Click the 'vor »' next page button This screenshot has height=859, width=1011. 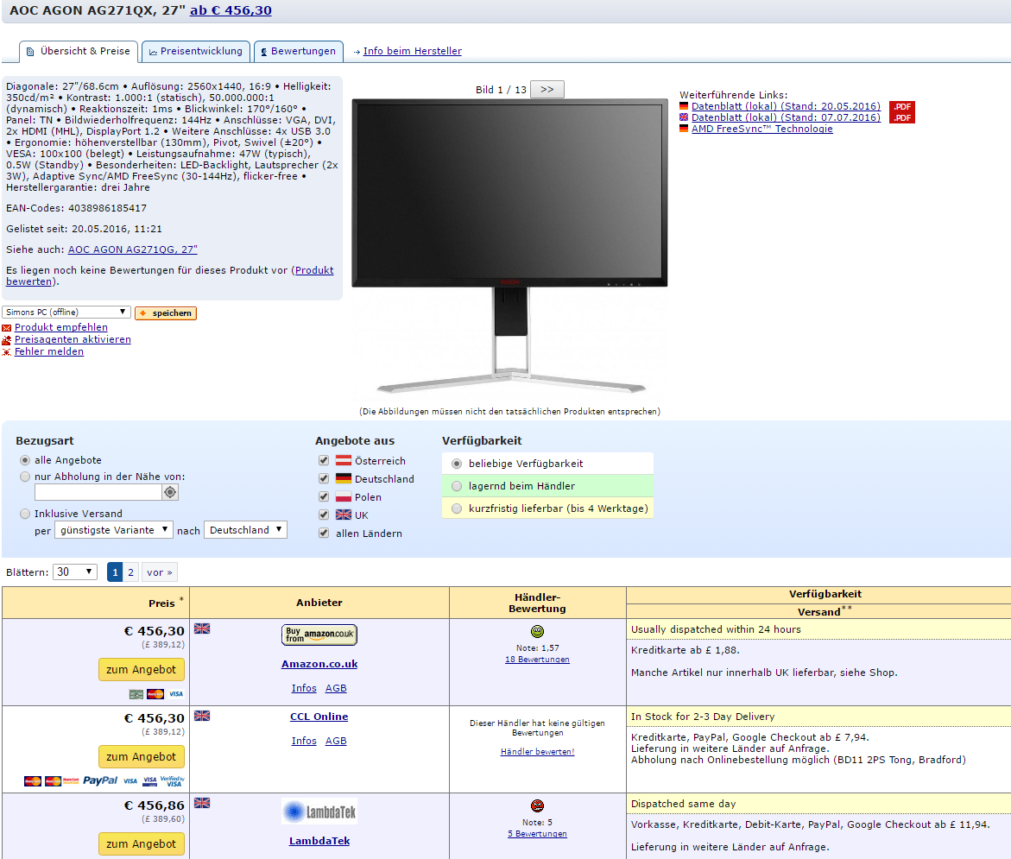pyautogui.click(x=159, y=572)
